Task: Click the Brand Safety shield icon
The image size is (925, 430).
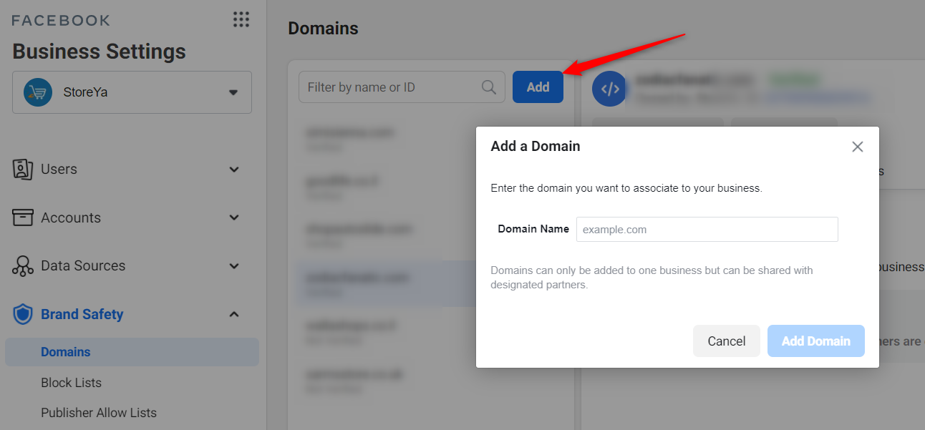Action: point(23,314)
